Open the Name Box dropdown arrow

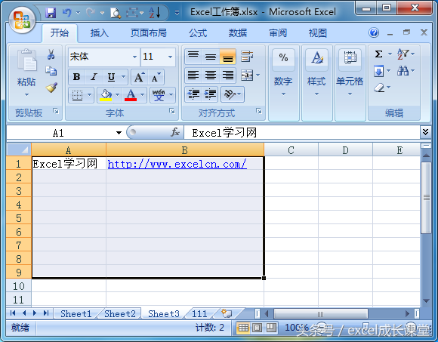tap(119, 133)
